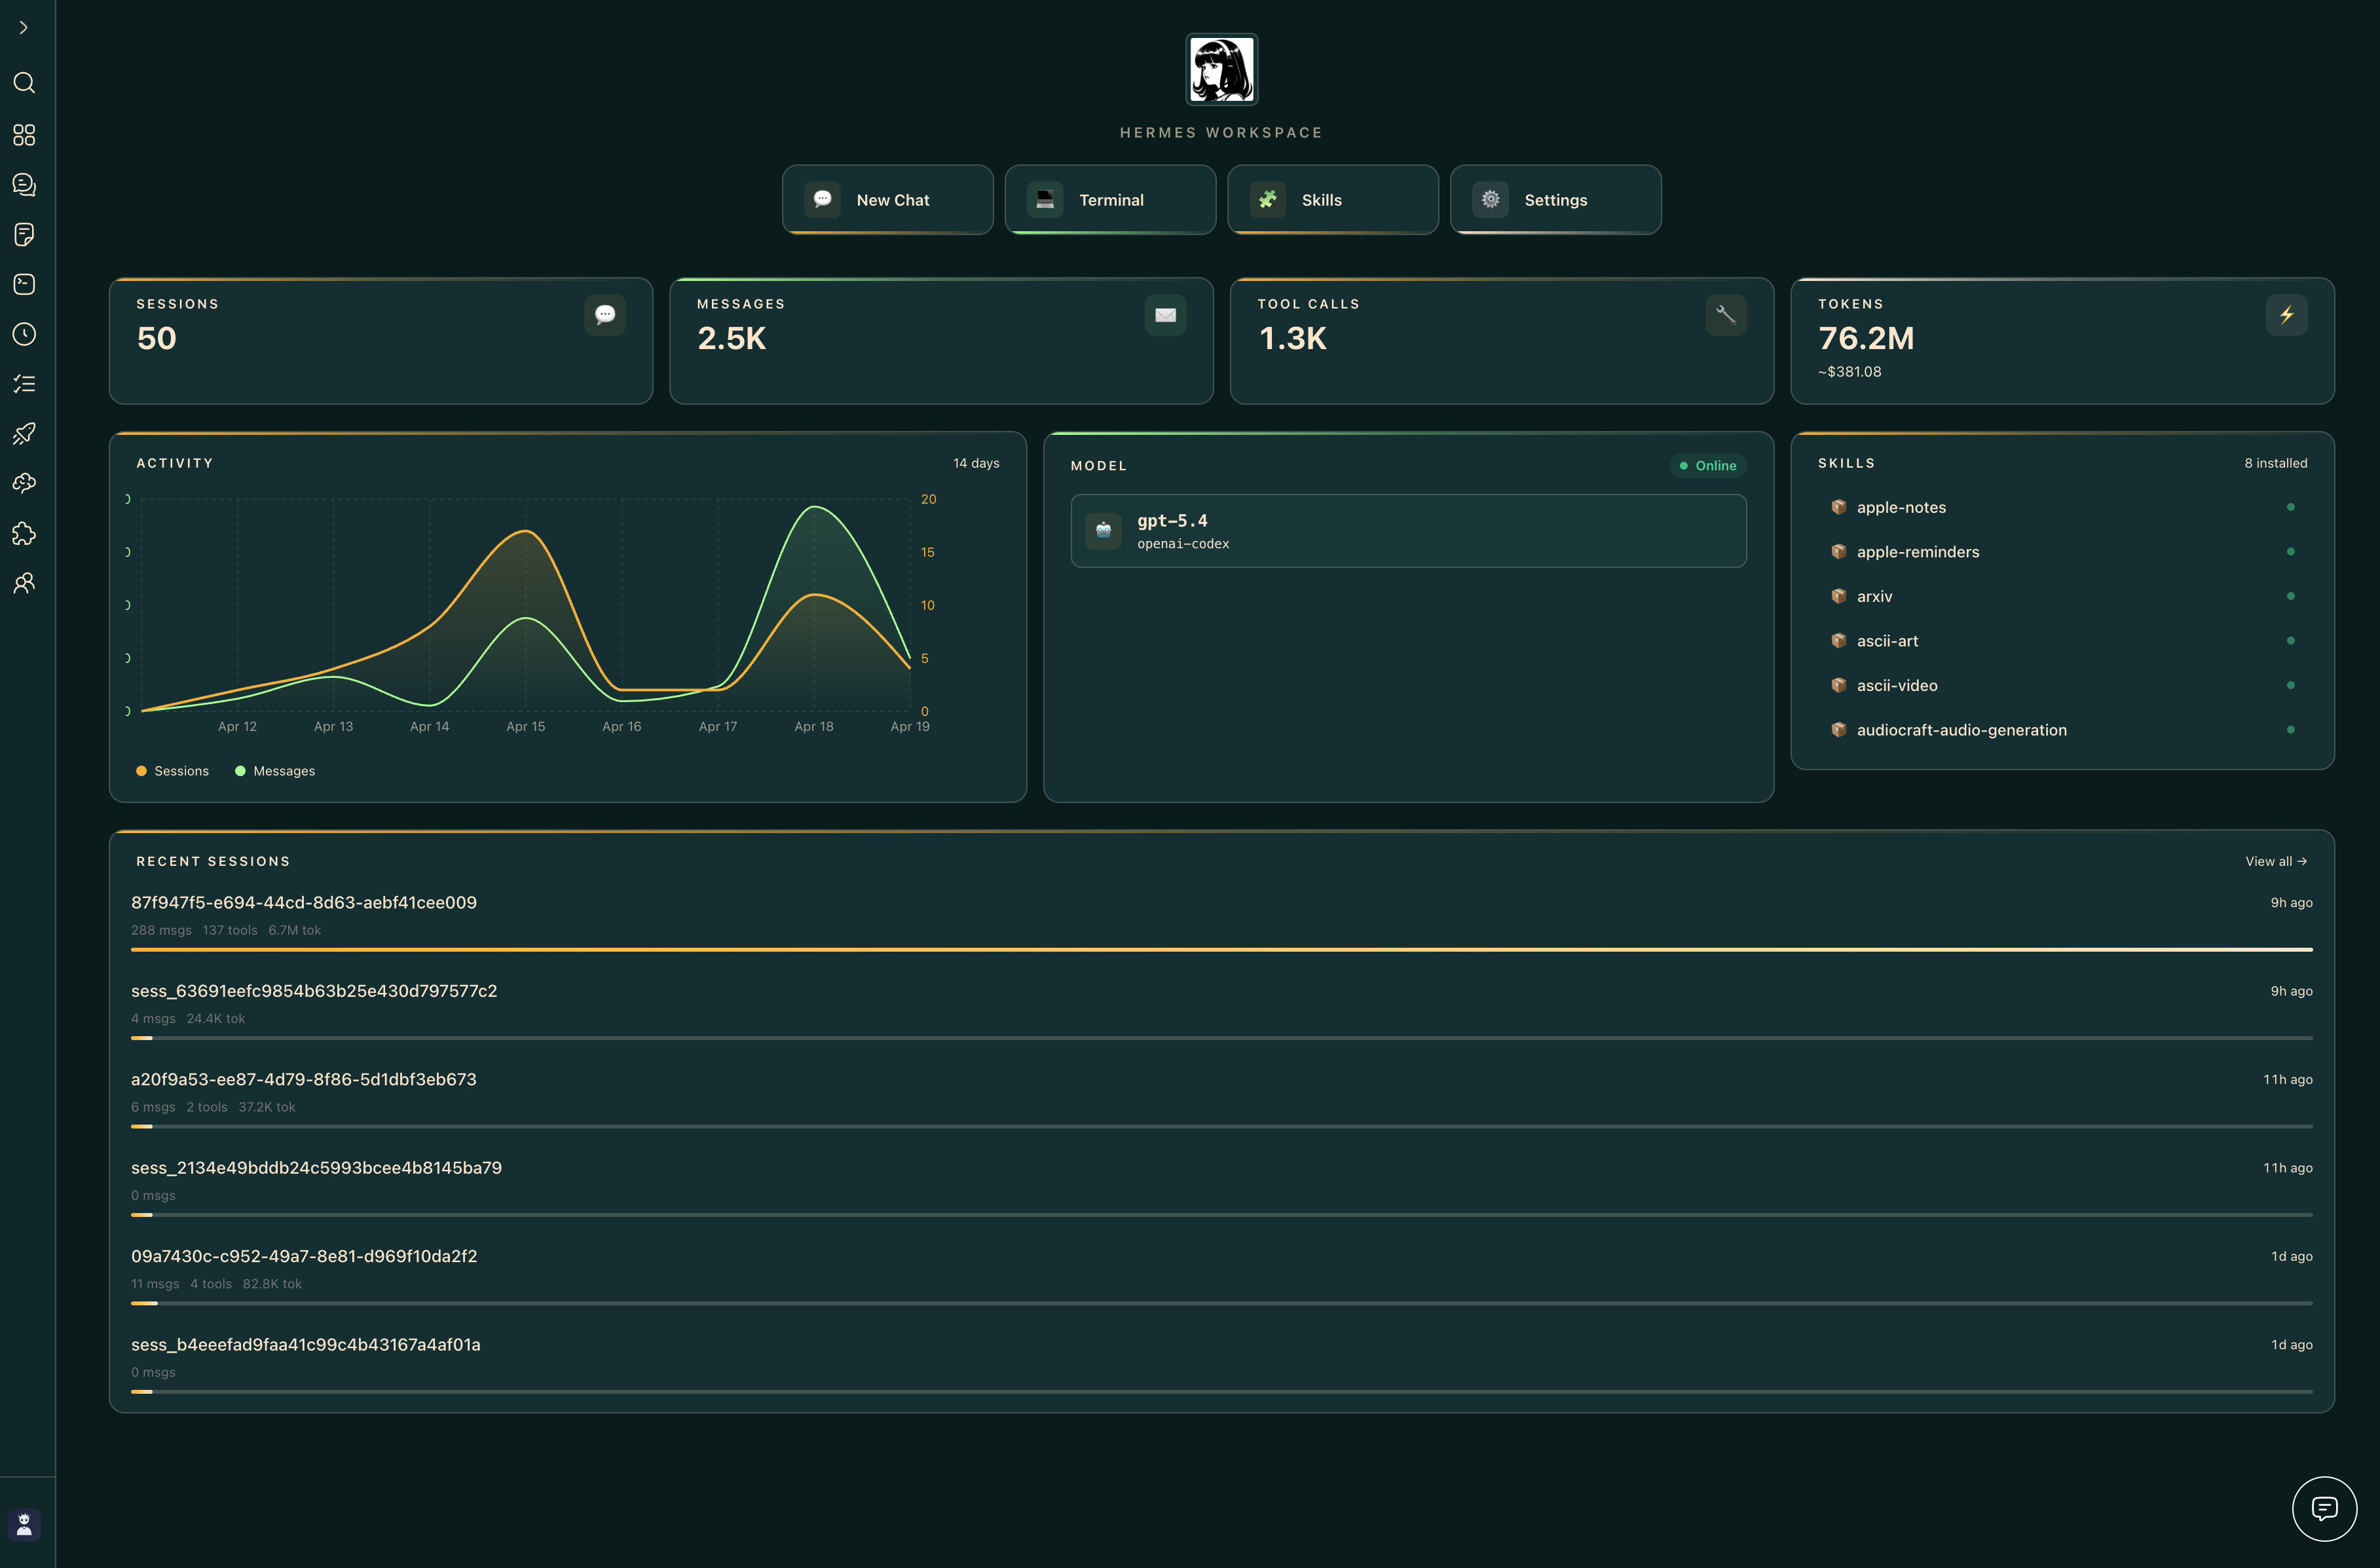Open session history via the clock icon
The width and height of the screenshot is (2380, 1568).
(x=24, y=334)
